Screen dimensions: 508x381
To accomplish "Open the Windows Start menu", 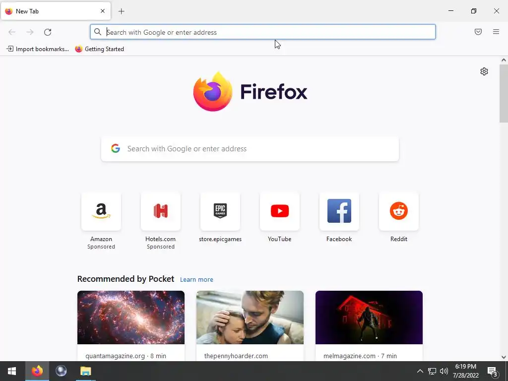I will tap(12, 371).
